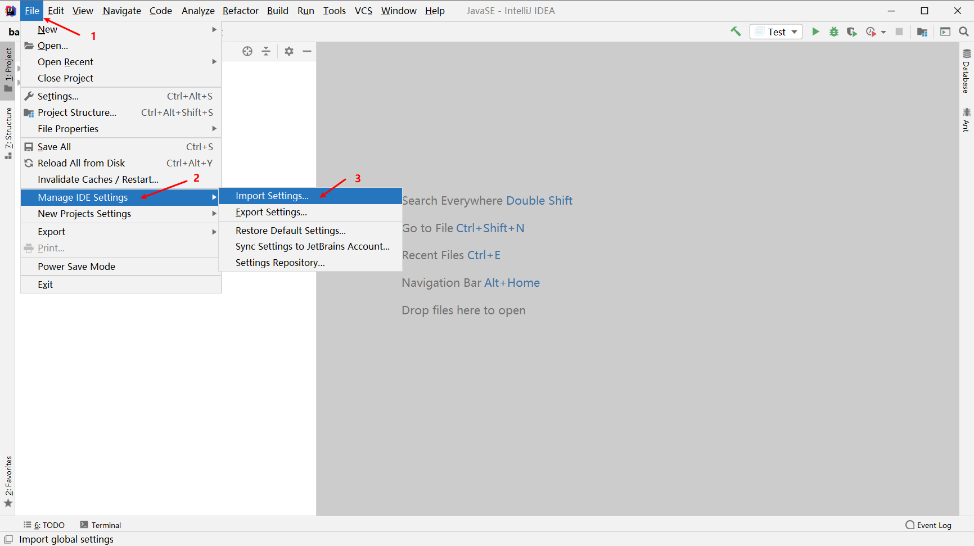Open the VCS menu
The width and height of the screenshot is (974, 546).
[363, 11]
